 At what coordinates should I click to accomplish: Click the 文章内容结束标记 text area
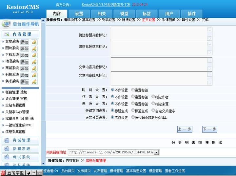(x=162, y=78)
